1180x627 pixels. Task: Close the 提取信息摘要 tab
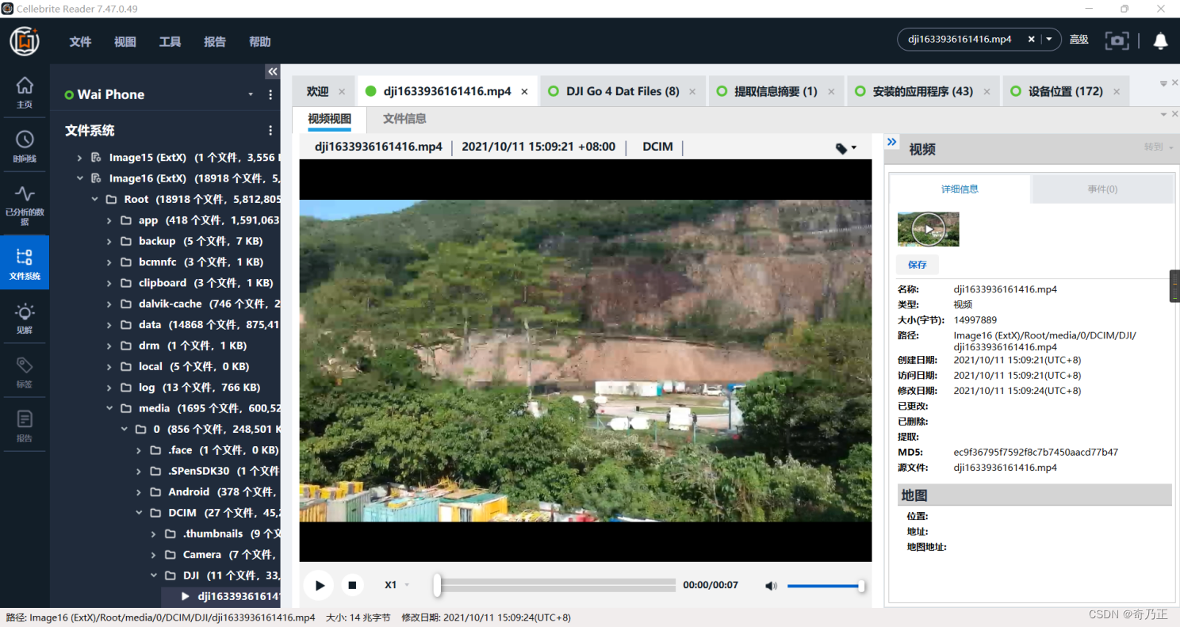click(x=831, y=92)
